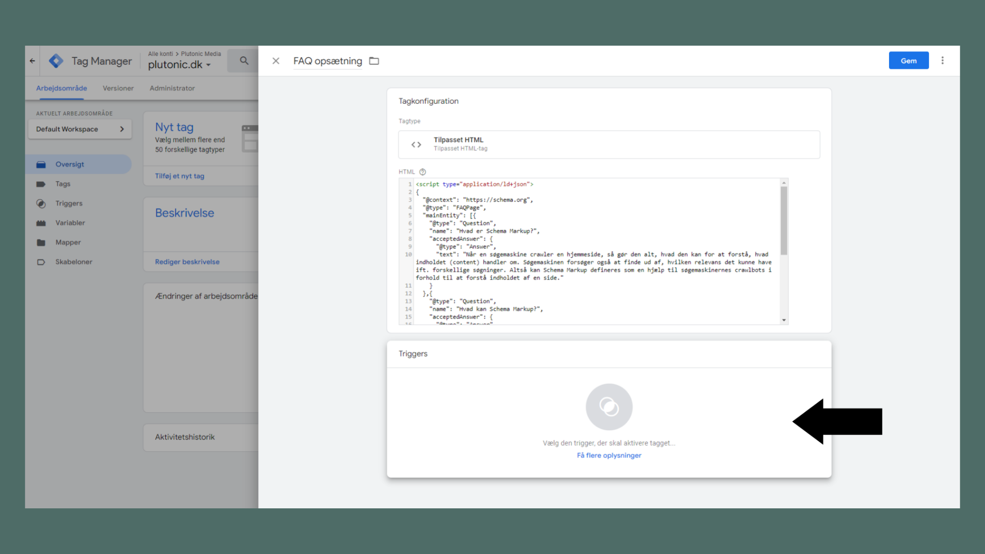Open the Få flere oplysninger link
985x554 pixels.
[609, 456]
